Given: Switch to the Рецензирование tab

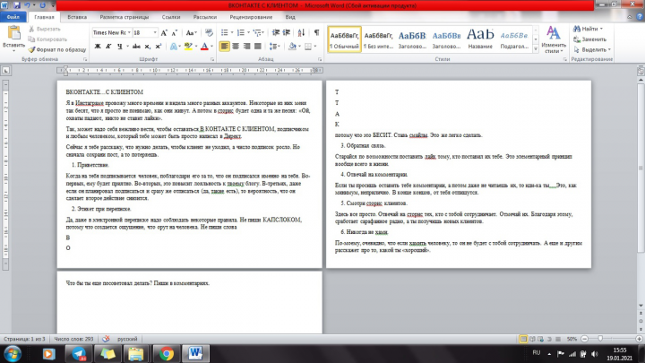Looking at the screenshot, I should [x=251, y=17].
